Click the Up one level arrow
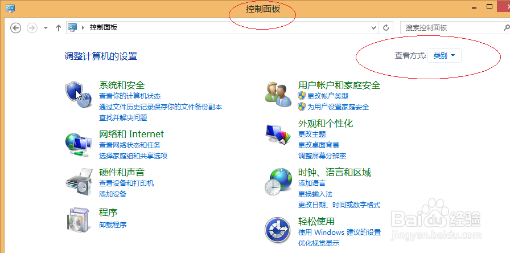510x253 pixels. (x=59, y=28)
